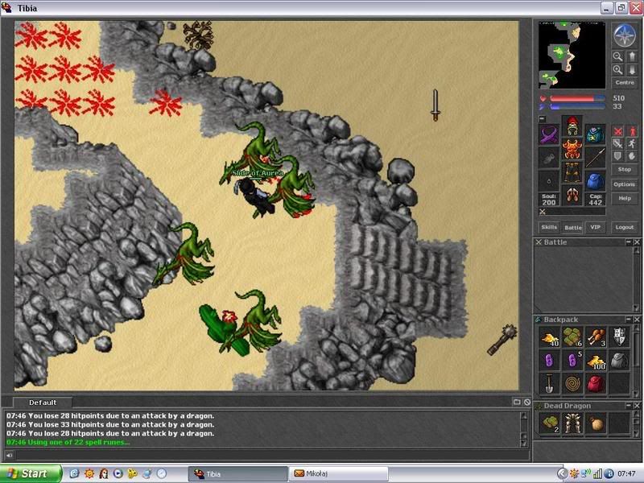Toggle stand-while-fighting mode (red standing figure)

[x=632, y=131]
